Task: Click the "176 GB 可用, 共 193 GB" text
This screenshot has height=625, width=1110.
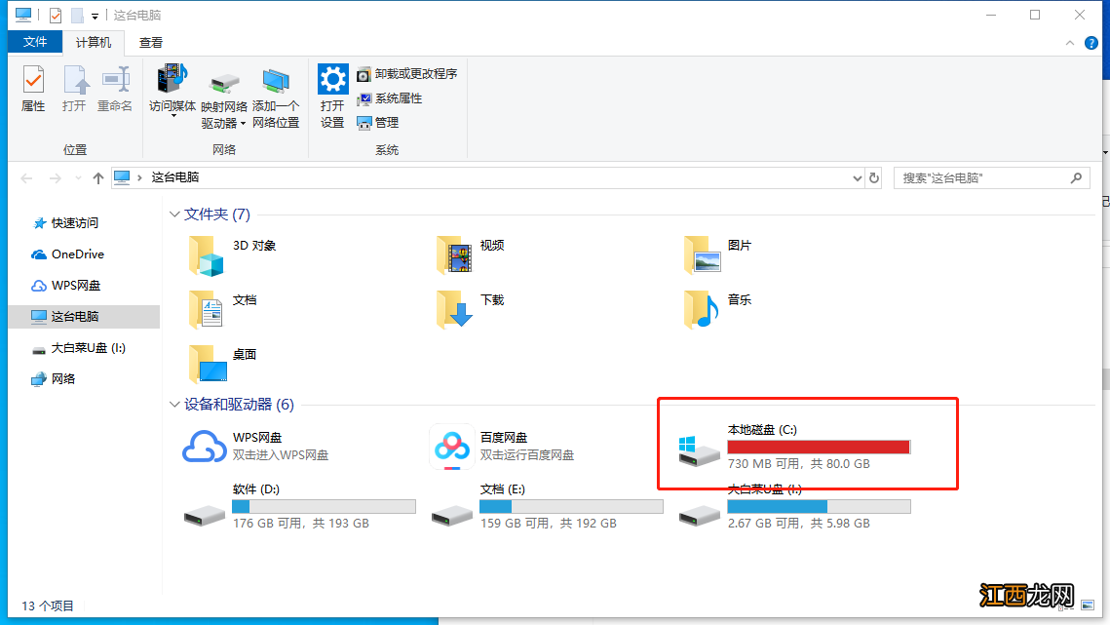Action: click(301, 524)
